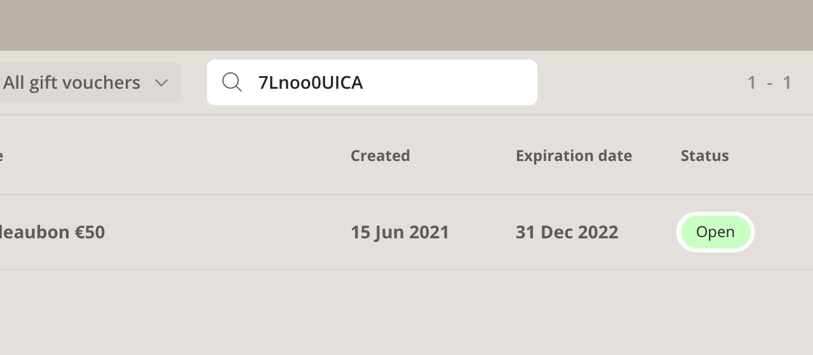Click the tan top header bar
Screen dimensions: 813x355
406,25
